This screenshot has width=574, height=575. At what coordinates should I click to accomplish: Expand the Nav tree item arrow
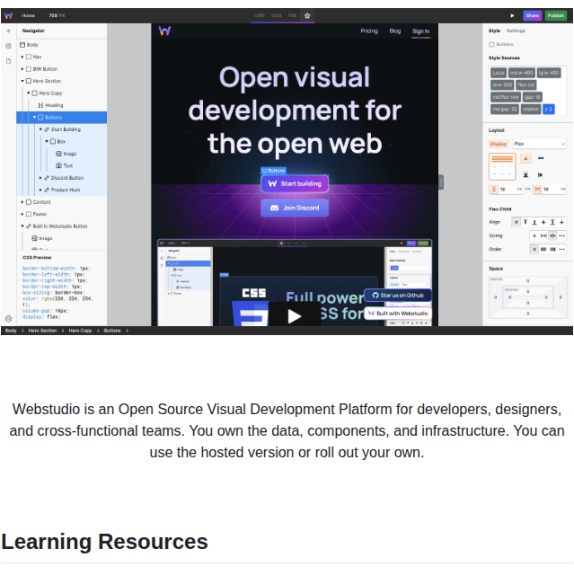tap(22, 57)
